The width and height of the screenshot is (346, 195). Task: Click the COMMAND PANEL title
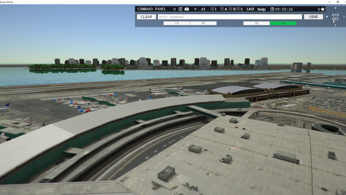click(151, 9)
